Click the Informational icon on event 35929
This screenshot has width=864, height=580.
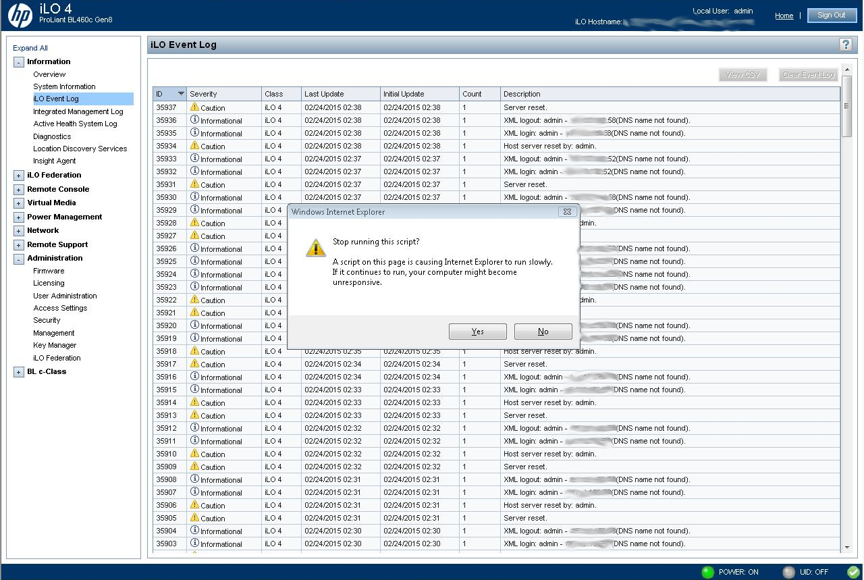[194, 210]
